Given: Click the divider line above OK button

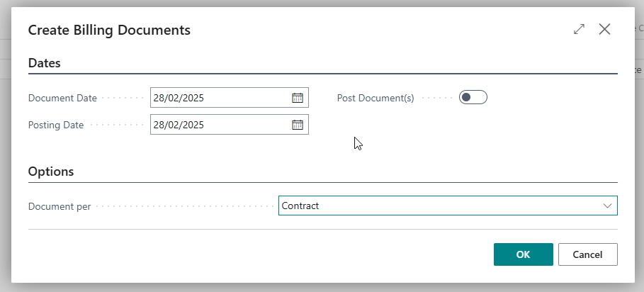Looking at the screenshot, I should point(323,229).
